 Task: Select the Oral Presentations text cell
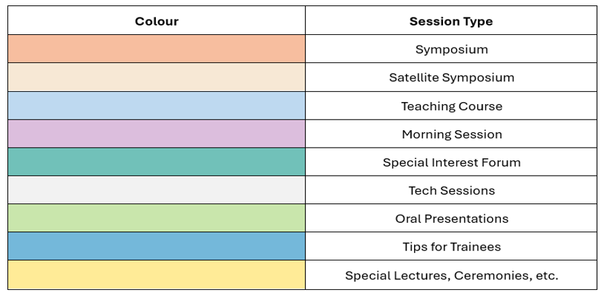pyautogui.click(x=451, y=218)
